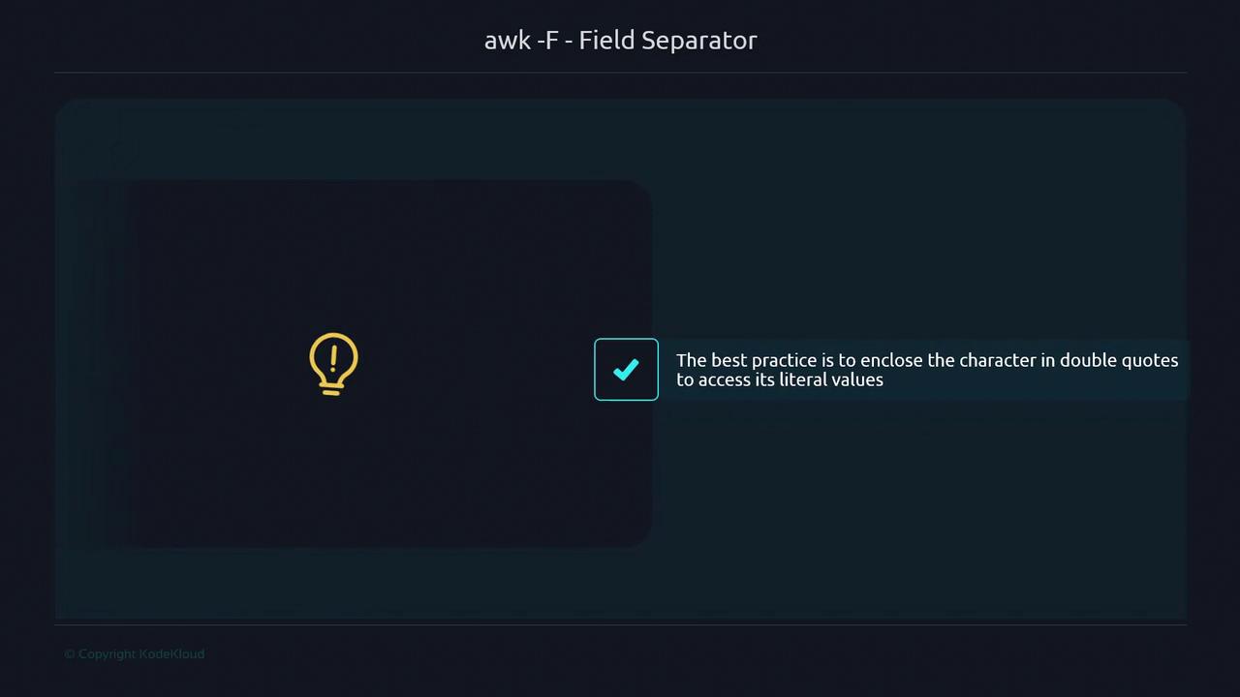Click the copyright symbol before KodeKloud
The height and width of the screenshot is (697, 1240).
(x=69, y=654)
